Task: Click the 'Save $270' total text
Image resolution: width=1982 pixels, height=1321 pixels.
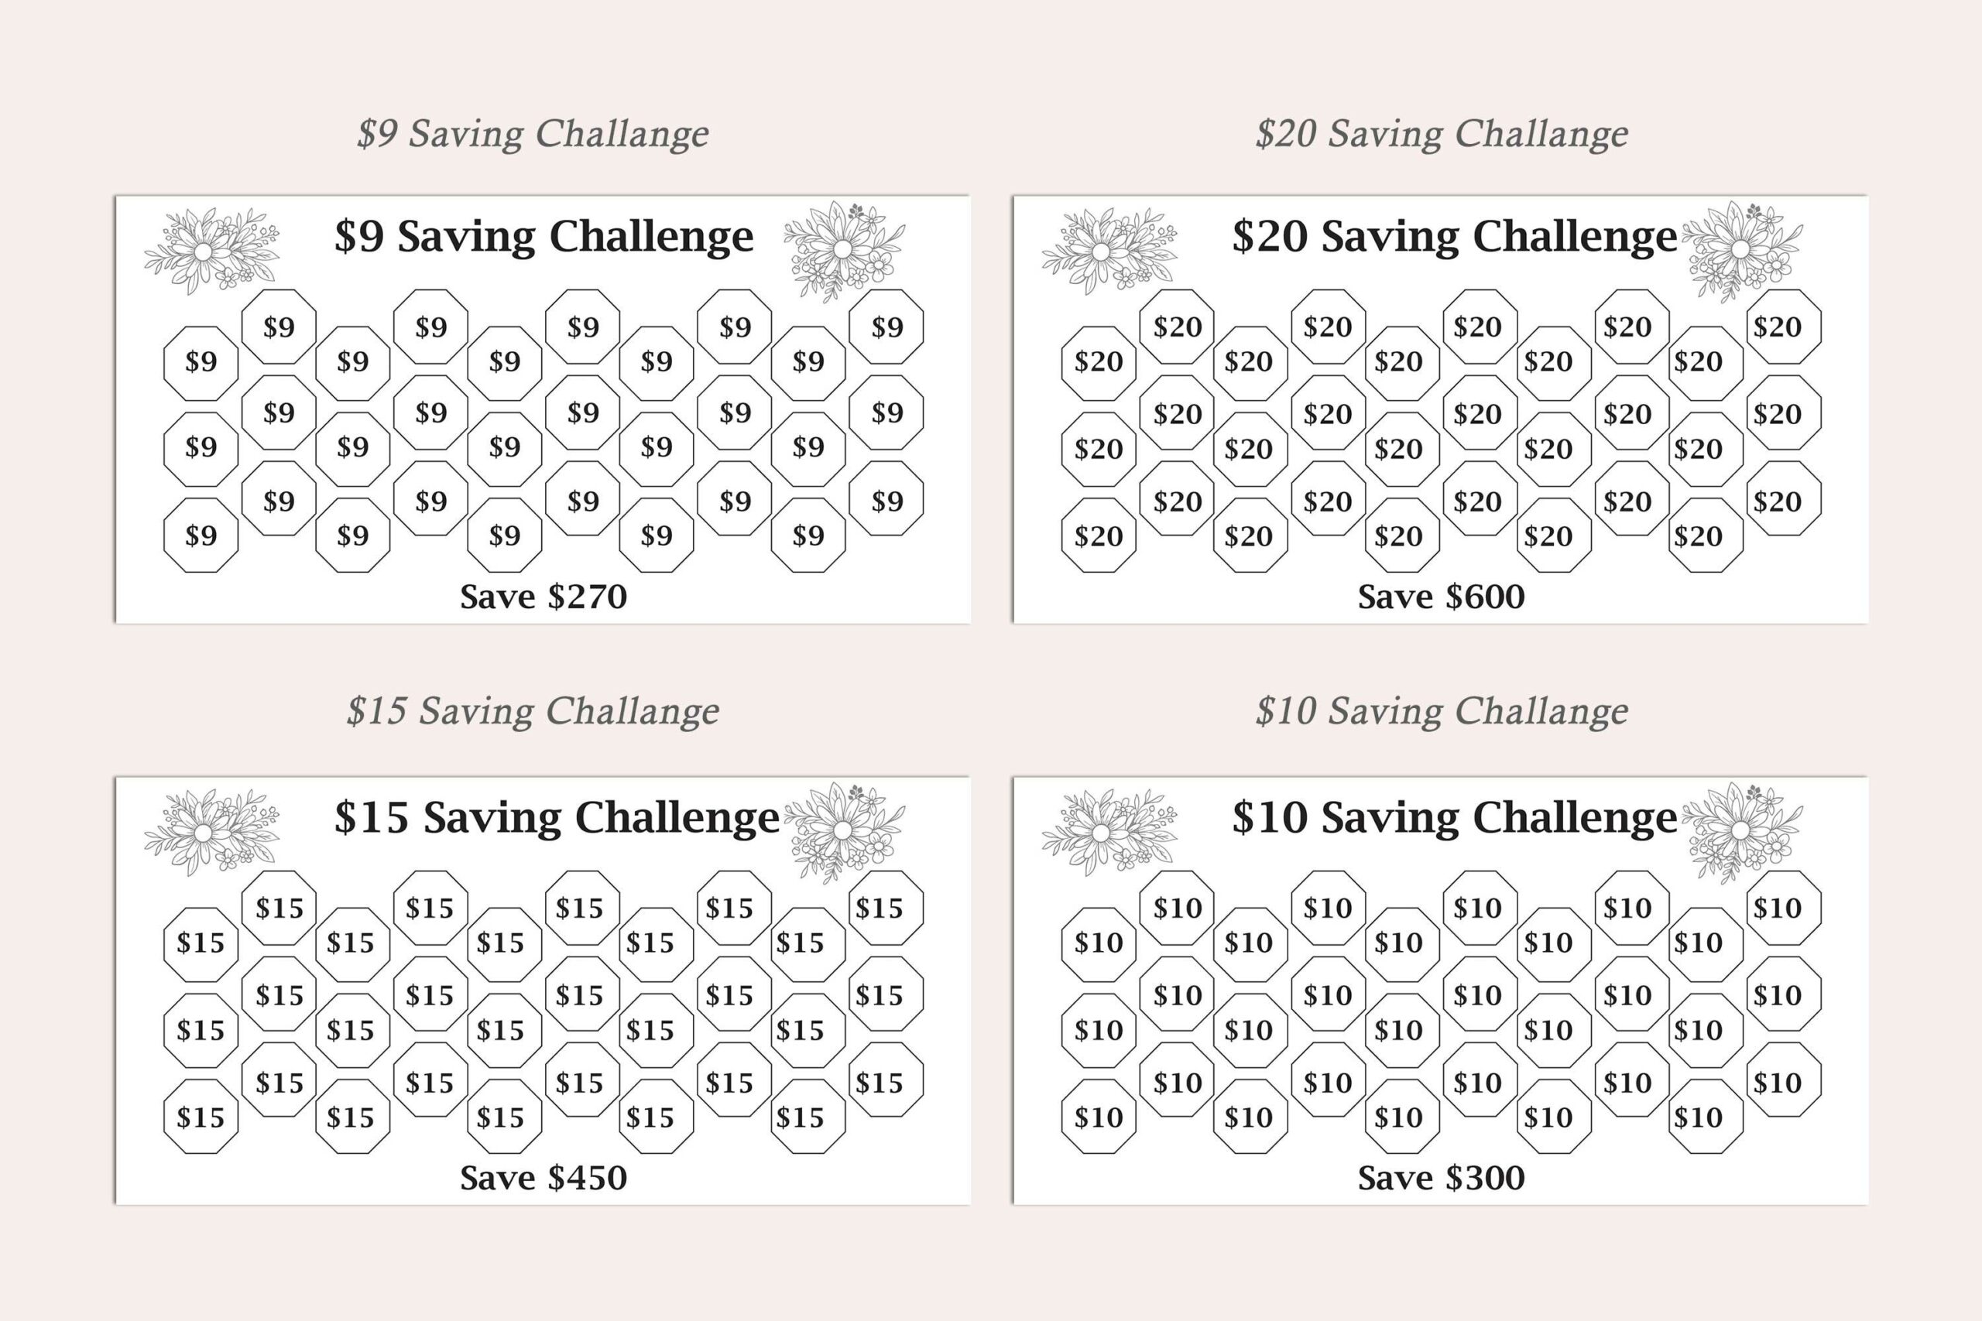Action: click(x=544, y=597)
